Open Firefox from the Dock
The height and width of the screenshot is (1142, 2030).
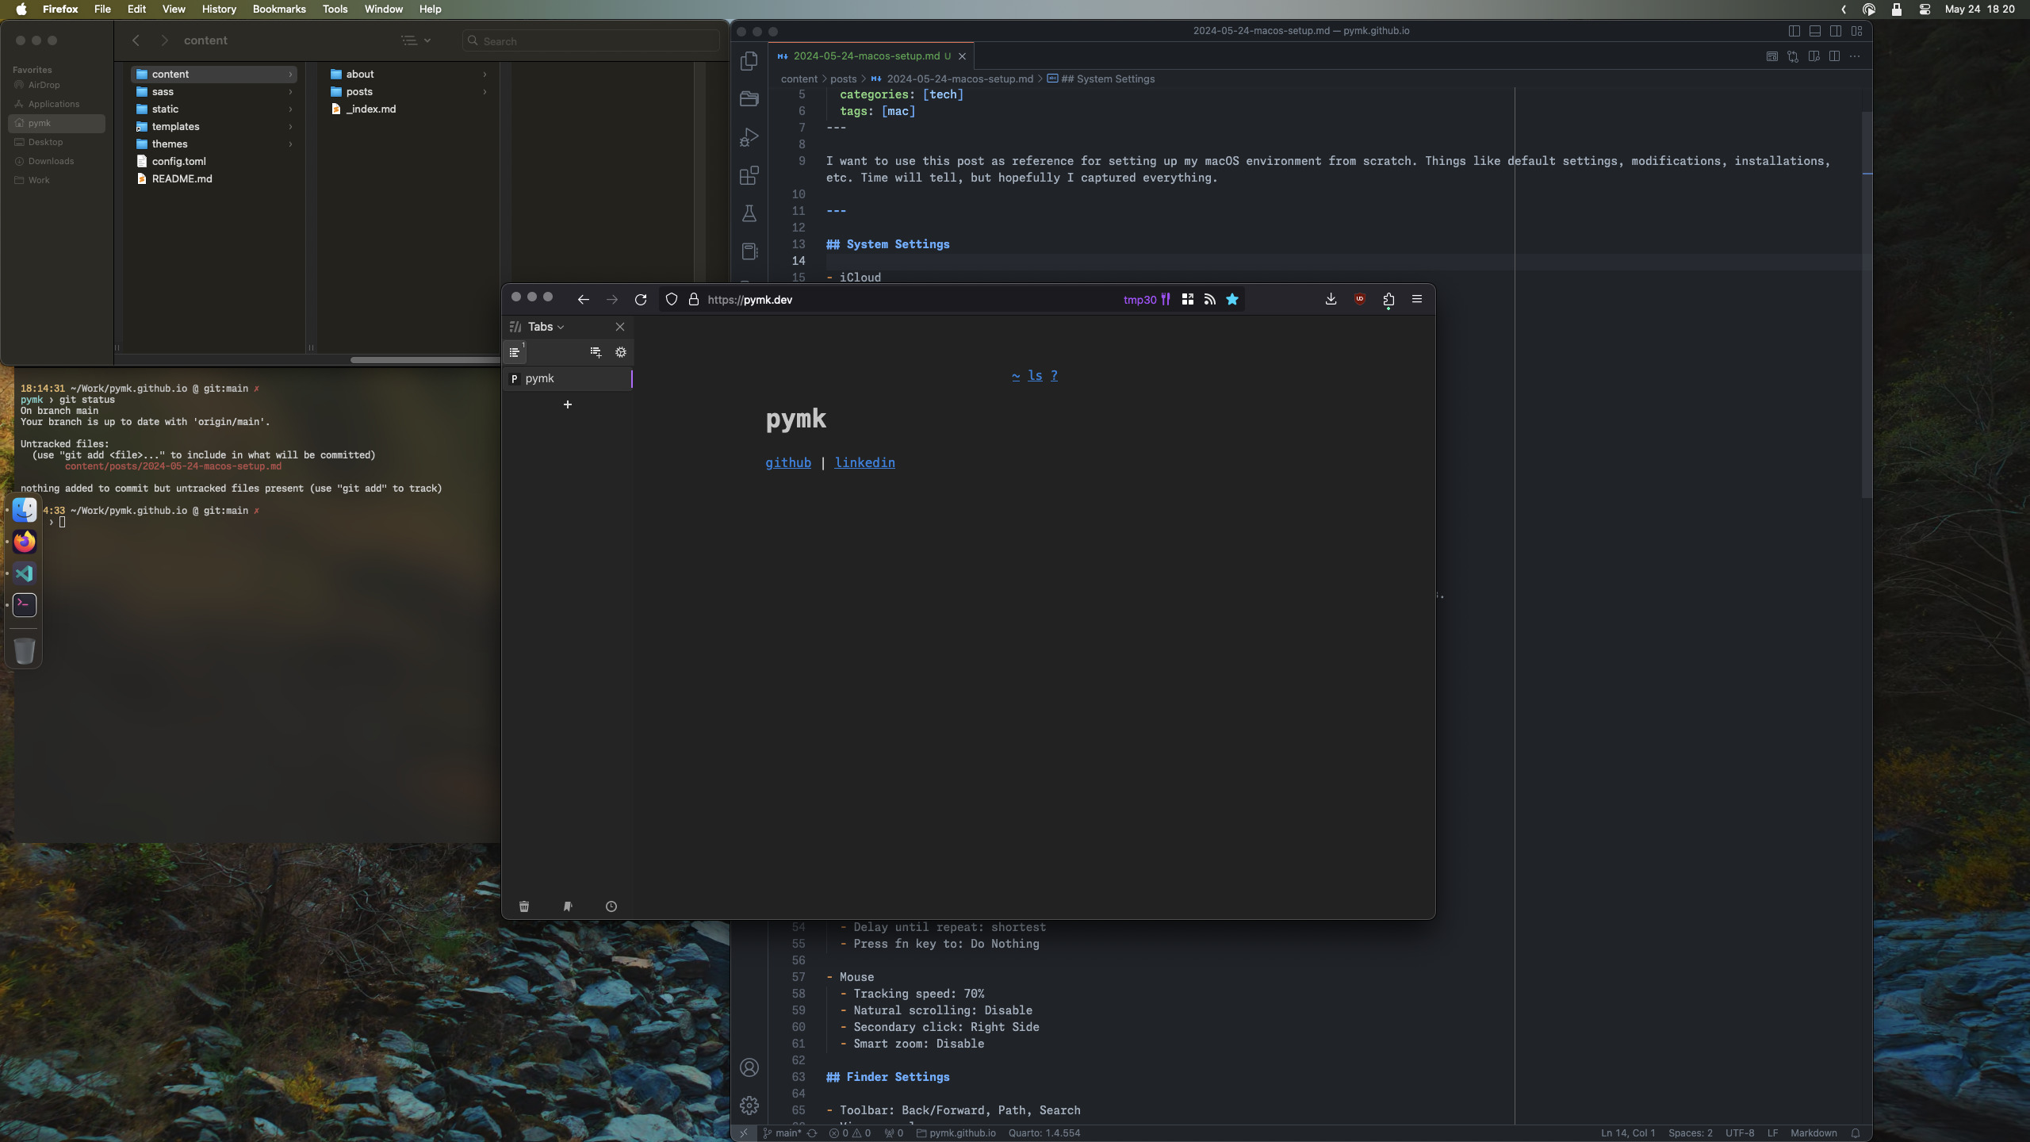click(25, 542)
